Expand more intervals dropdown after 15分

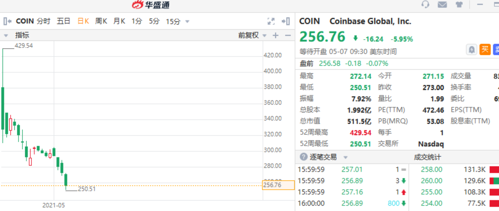(187, 22)
